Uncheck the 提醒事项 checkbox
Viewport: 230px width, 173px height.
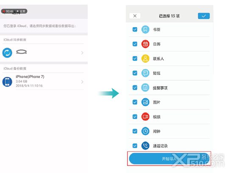(x=135, y=88)
